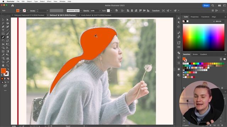
Task: Open the Object menu
Action: click(x=29, y=1)
